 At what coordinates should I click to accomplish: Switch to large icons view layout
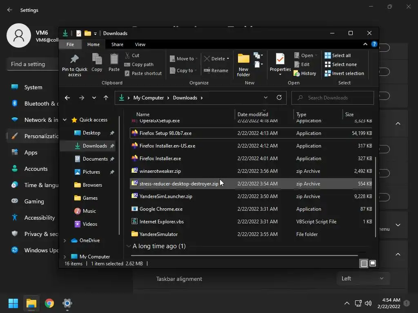click(373, 263)
